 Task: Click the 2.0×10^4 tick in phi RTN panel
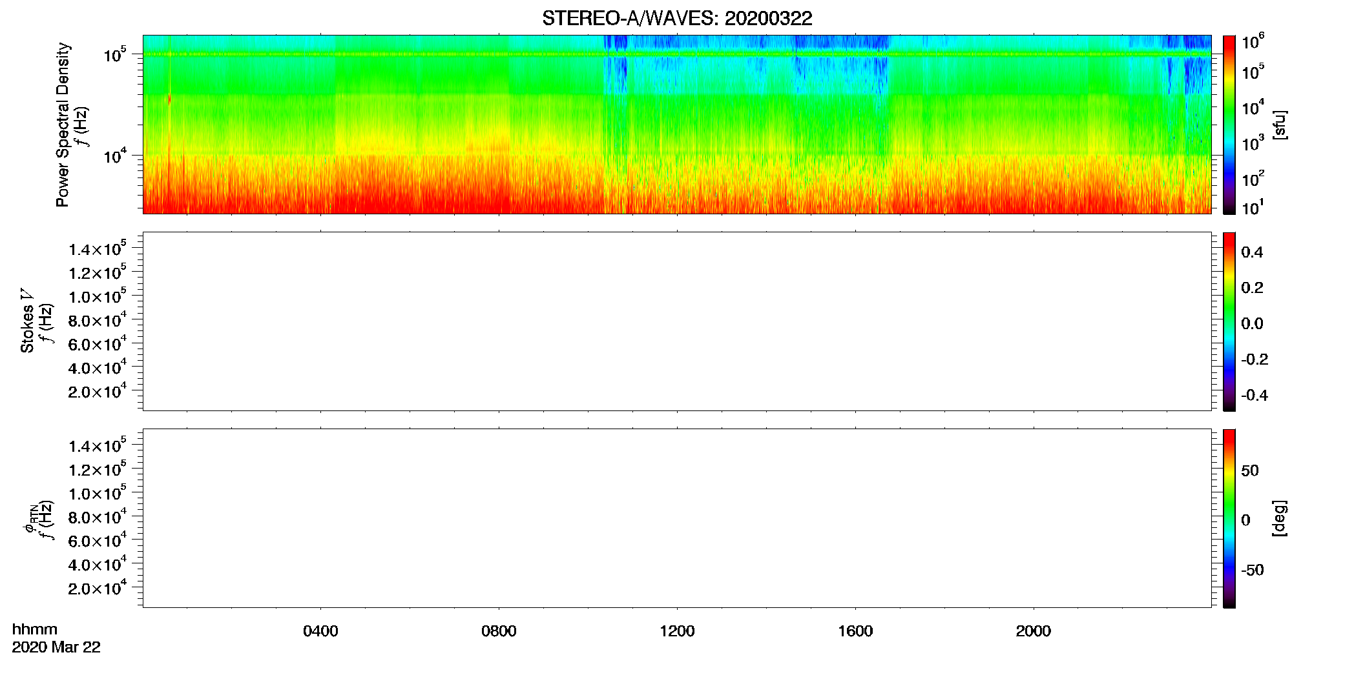coord(98,588)
